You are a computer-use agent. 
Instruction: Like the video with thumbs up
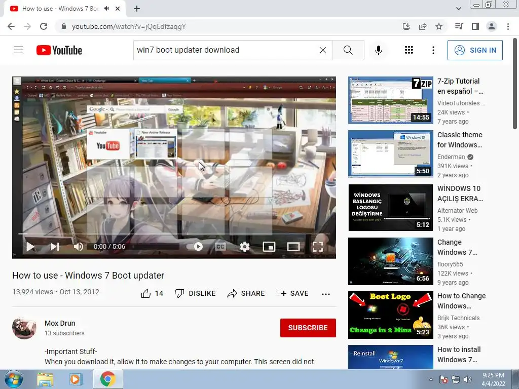(x=152, y=293)
